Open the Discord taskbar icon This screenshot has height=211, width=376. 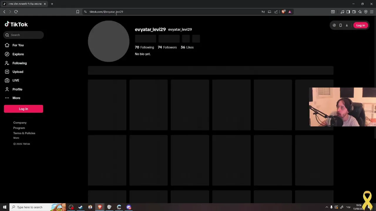[129, 207]
